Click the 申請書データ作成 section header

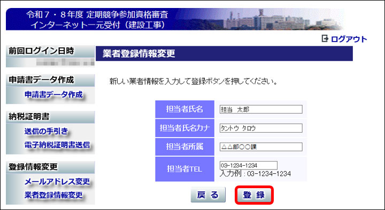(x=50, y=80)
